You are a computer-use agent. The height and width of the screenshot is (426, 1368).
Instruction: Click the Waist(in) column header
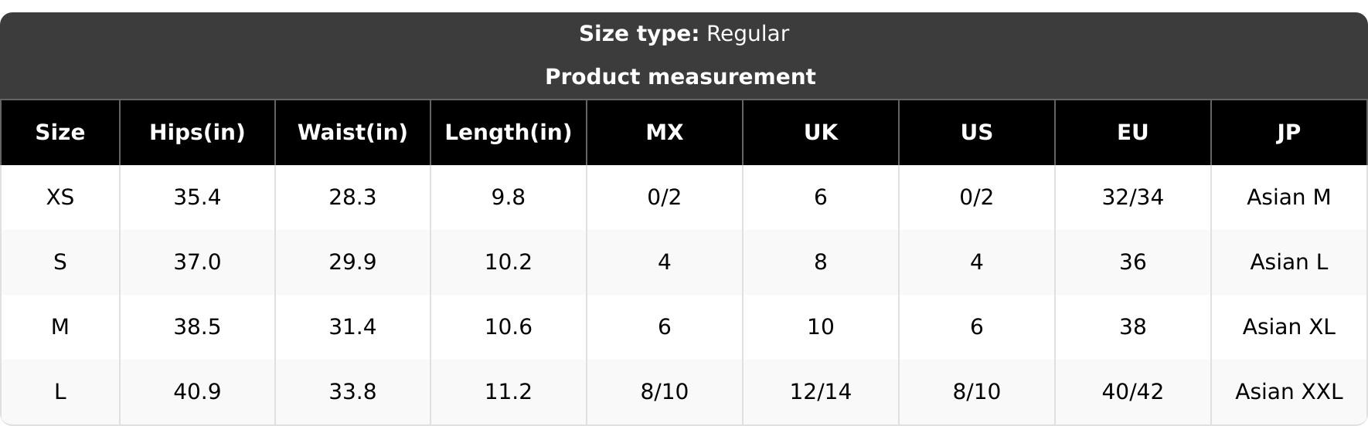point(352,133)
